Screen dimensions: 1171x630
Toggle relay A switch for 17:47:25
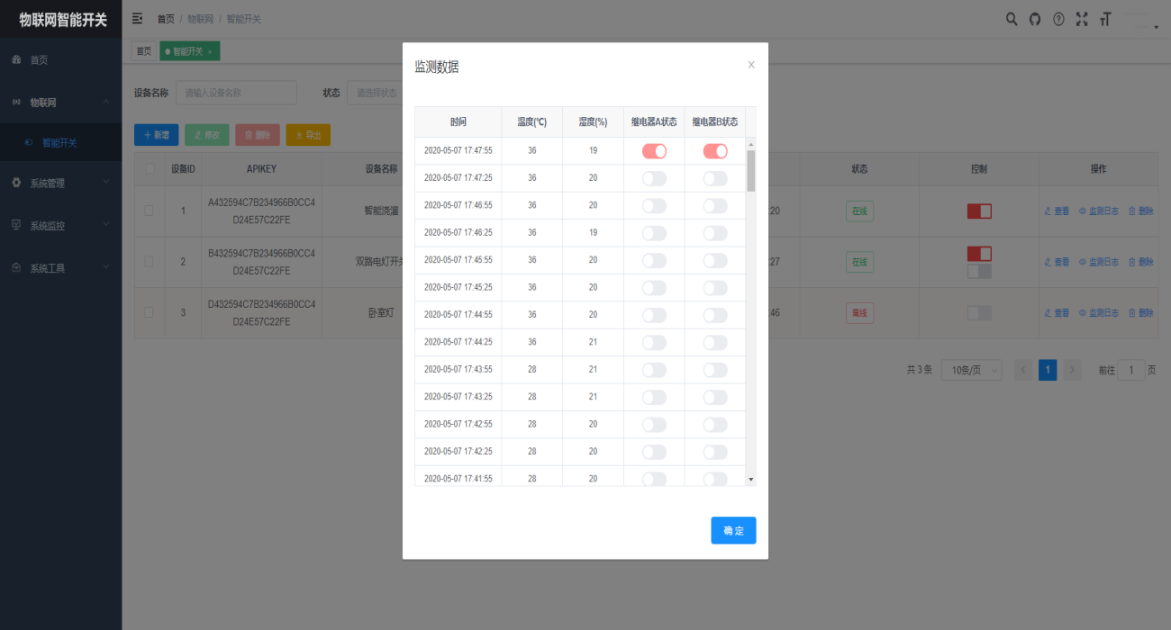click(654, 178)
